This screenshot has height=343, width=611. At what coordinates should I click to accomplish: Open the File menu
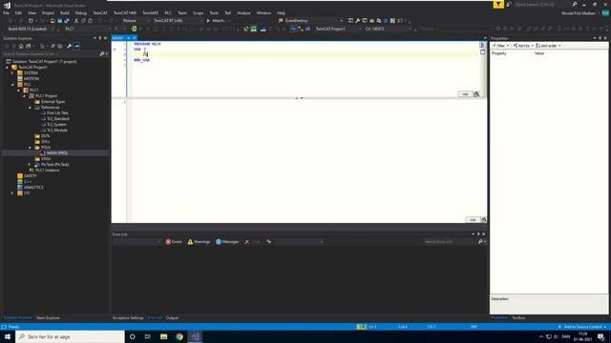(6, 12)
